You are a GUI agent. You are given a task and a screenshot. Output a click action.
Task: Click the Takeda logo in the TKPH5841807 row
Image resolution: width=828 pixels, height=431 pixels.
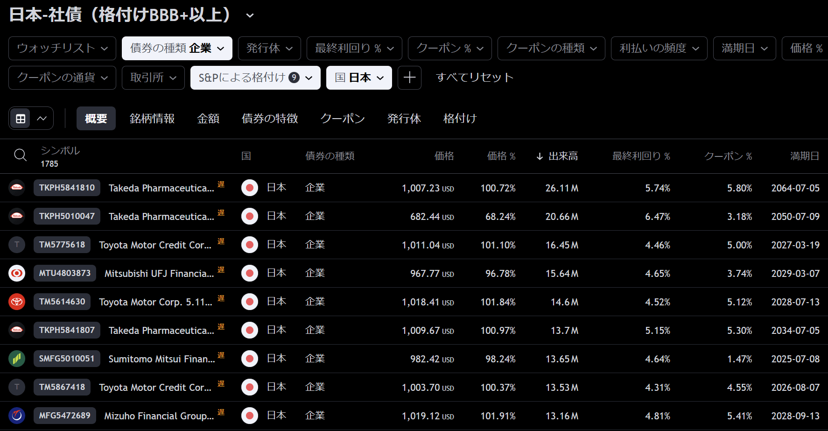17,330
